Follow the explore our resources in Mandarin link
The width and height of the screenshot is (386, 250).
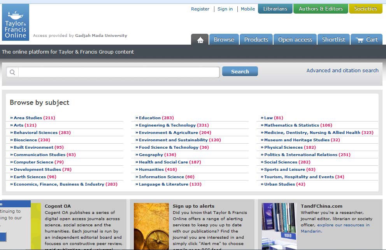point(335,228)
